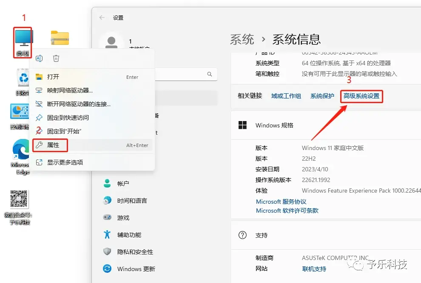421x283 pixels.
Task: Select the This PC desktop icon
Action: point(23,43)
